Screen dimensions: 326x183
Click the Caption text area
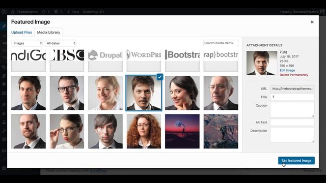click(292, 110)
